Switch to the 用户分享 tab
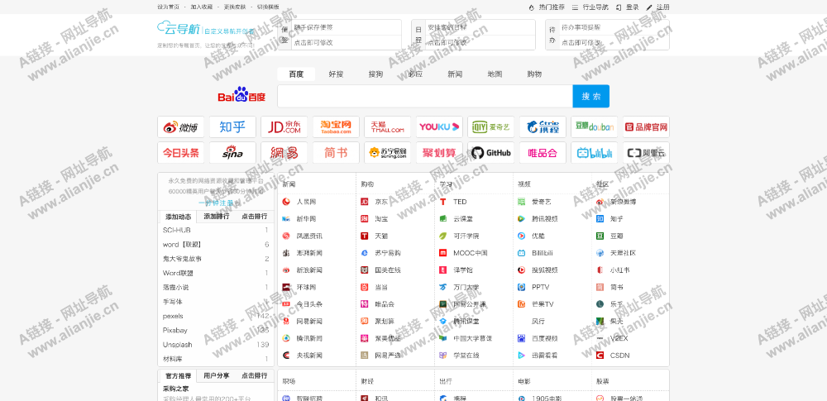This screenshot has width=827, height=401. pyautogui.click(x=216, y=375)
